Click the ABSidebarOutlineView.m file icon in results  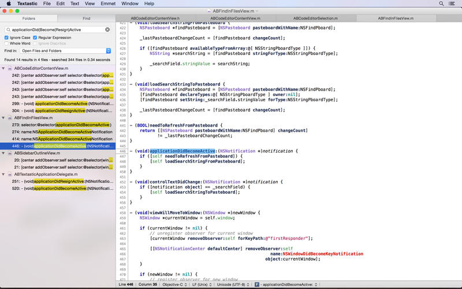[10, 153]
